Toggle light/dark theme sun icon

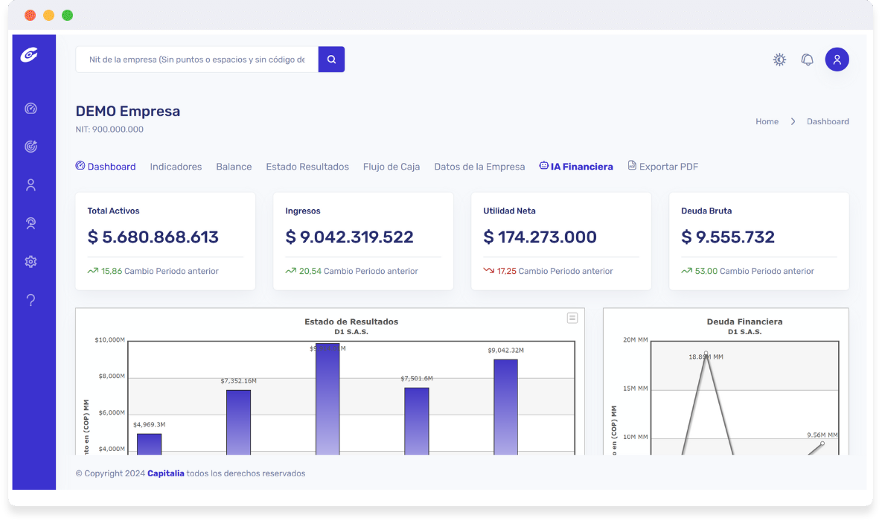tap(779, 60)
